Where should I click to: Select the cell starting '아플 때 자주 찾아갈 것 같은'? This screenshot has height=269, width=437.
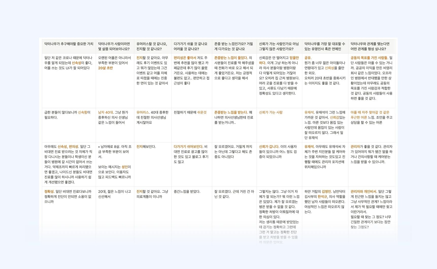coord(372,125)
